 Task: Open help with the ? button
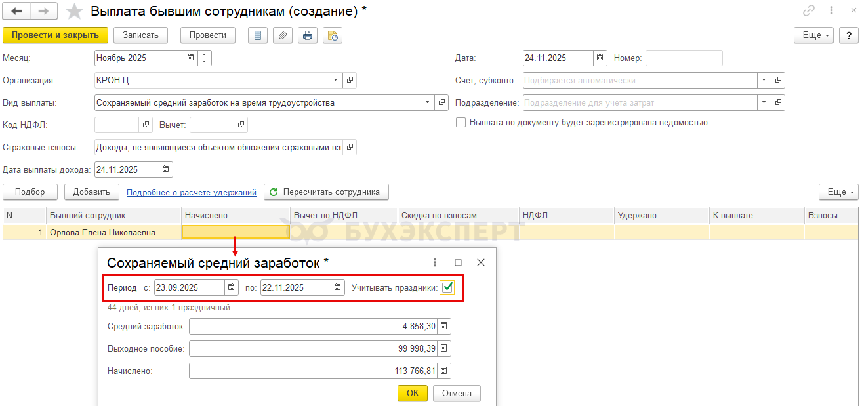pyautogui.click(x=850, y=35)
